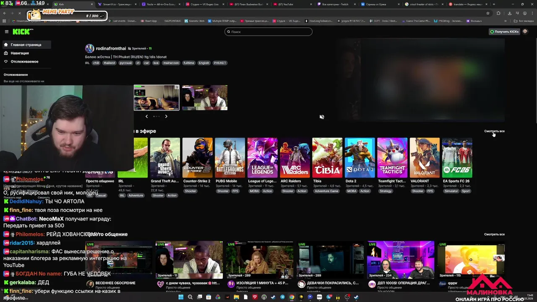Bookmark this page with the star icon
The width and height of the screenshot is (537, 302).
point(487,13)
